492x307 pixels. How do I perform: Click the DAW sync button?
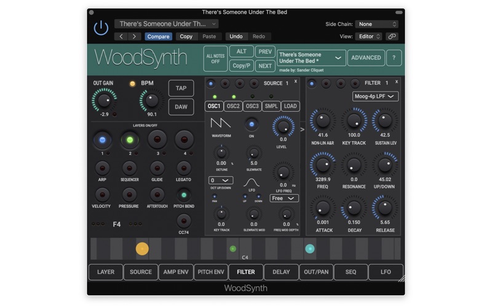click(x=181, y=107)
